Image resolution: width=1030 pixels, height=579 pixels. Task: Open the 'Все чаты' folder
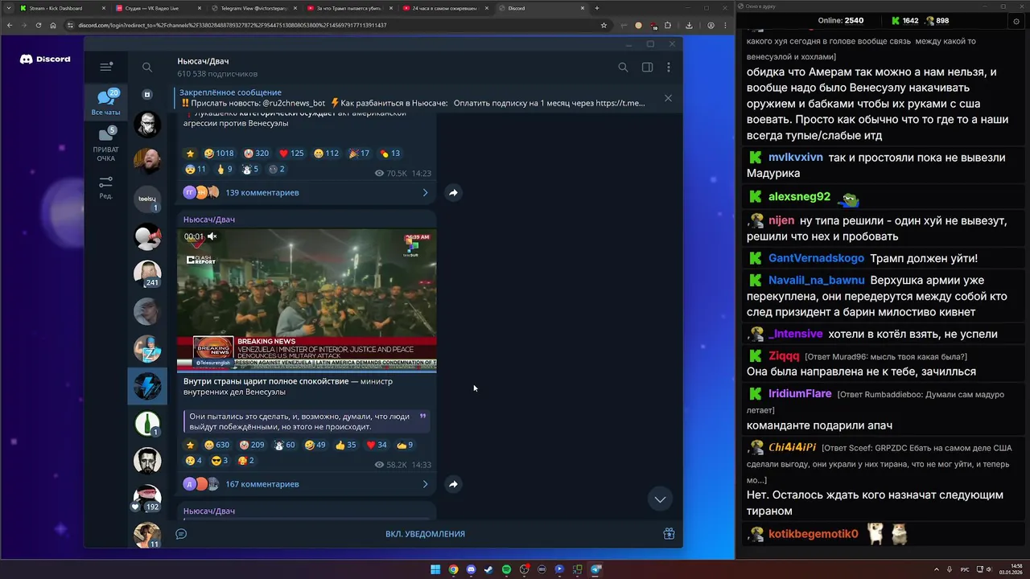[105, 103]
